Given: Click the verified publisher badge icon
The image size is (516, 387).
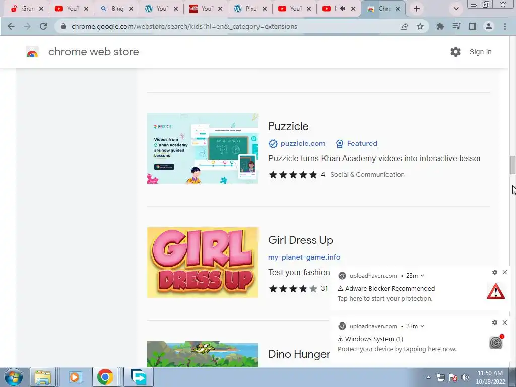Looking at the screenshot, I should (273, 144).
